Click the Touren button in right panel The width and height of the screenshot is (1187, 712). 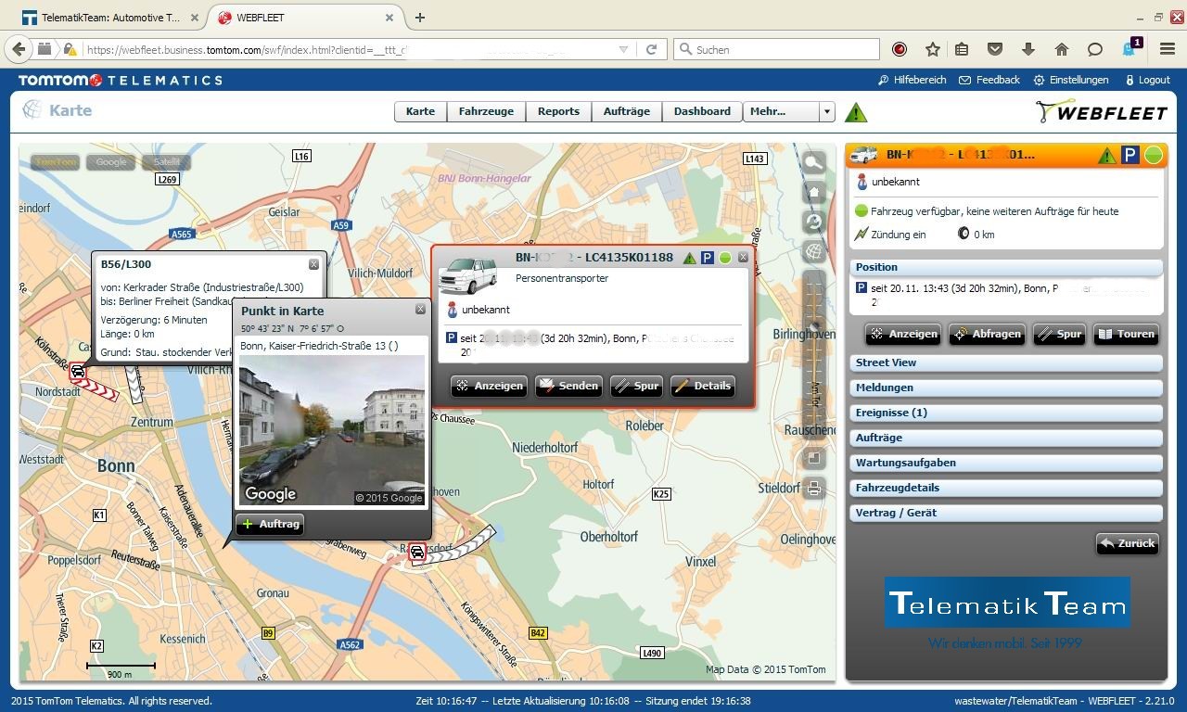click(x=1126, y=334)
